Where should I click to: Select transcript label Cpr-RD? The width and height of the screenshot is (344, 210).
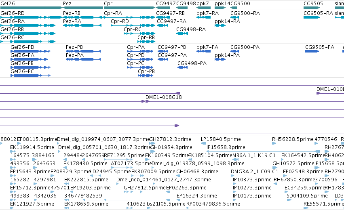click(120, 21)
